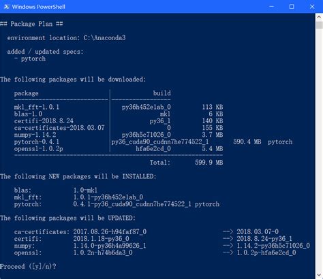Click the 'build' column header
Image resolution: width=323 pixels, height=279 pixels.
point(161,93)
